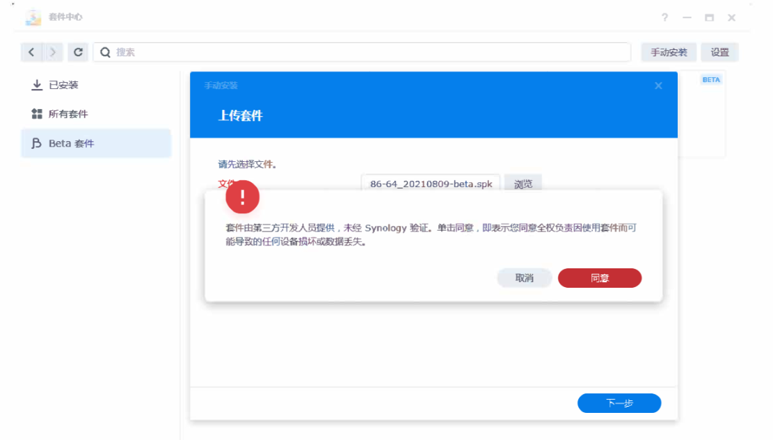The height and width of the screenshot is (440, 773).
Task: Open 手动安装 manual install
Action: point(669,52)
